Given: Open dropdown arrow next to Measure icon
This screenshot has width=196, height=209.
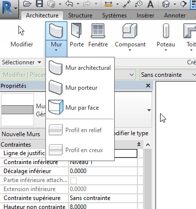Looking at the screenshot, I should click(x=117, y=4).
